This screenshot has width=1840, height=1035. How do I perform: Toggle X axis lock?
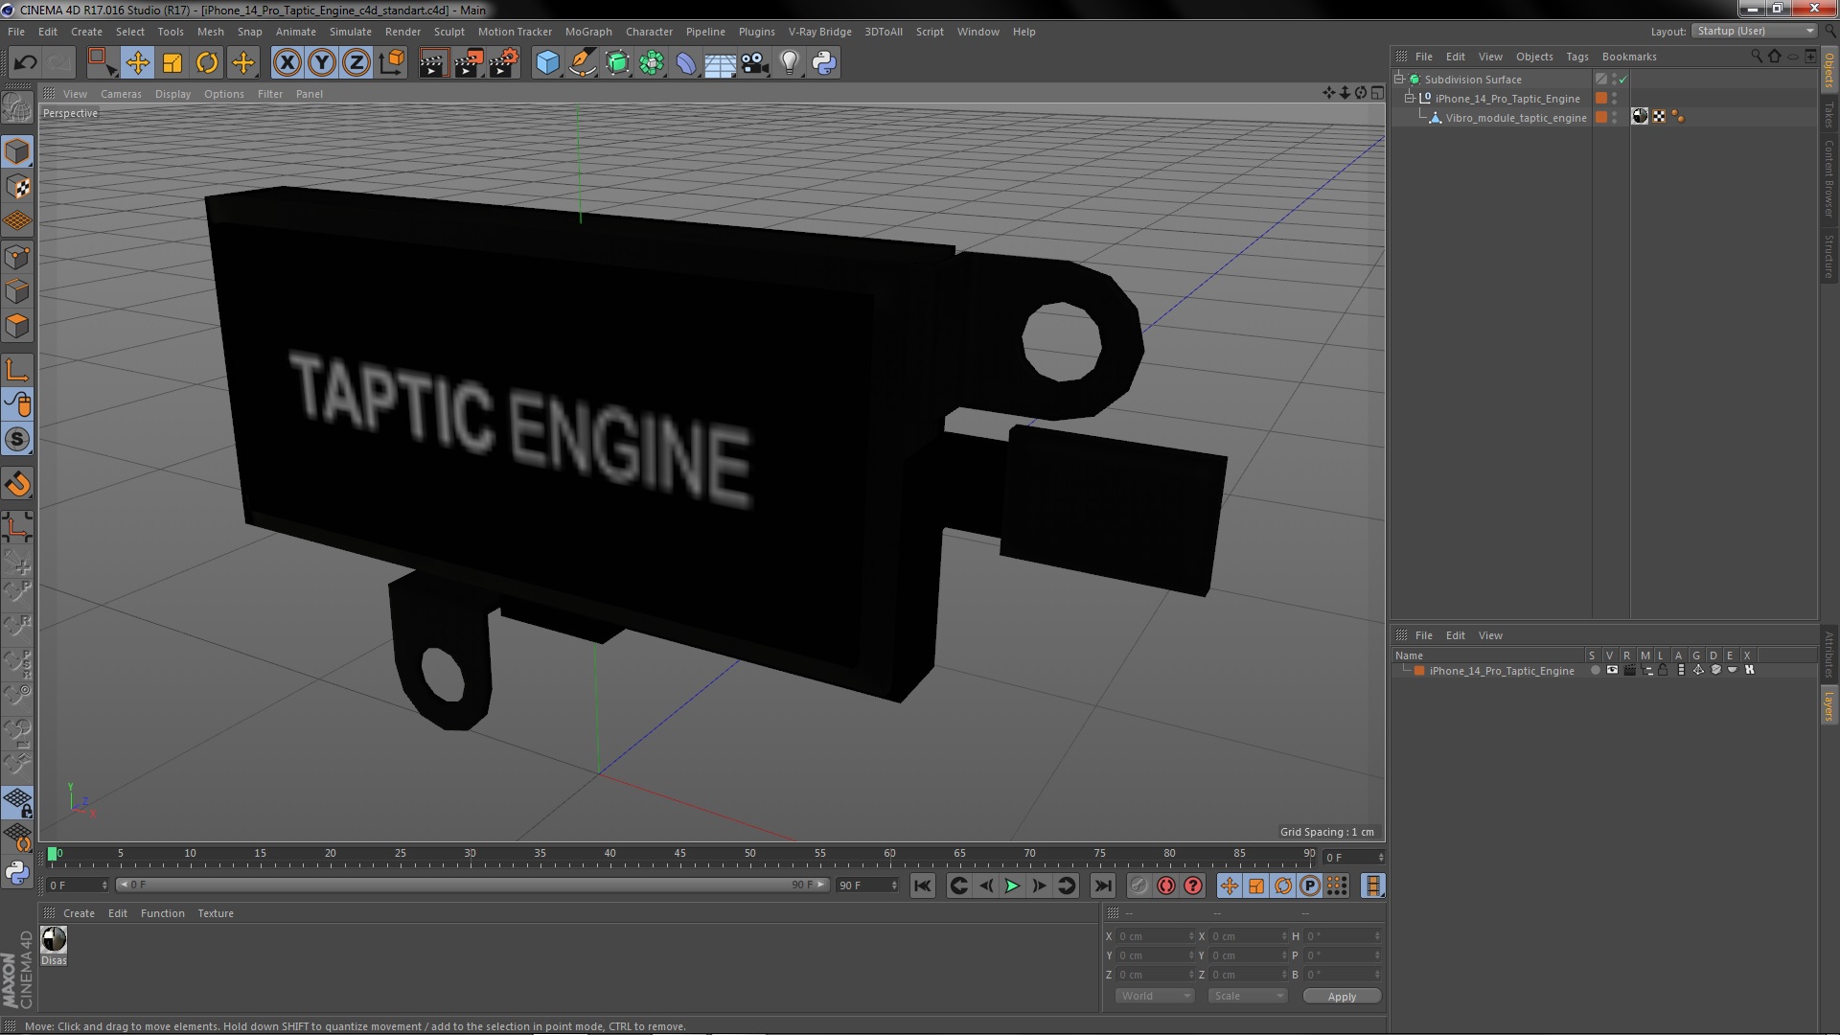point(287,63)
